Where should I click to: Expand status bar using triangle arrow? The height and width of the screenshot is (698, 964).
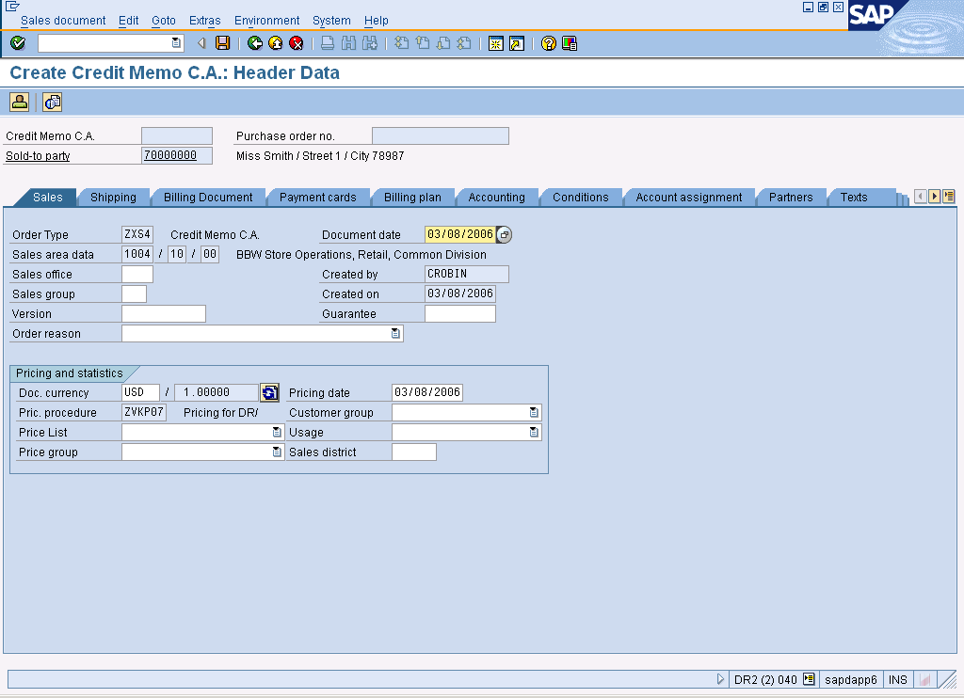720,679
